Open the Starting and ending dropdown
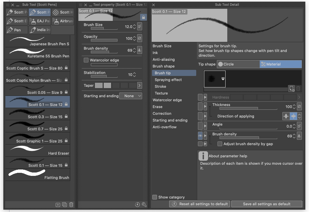309x212 pixels. tap(131, 96)
